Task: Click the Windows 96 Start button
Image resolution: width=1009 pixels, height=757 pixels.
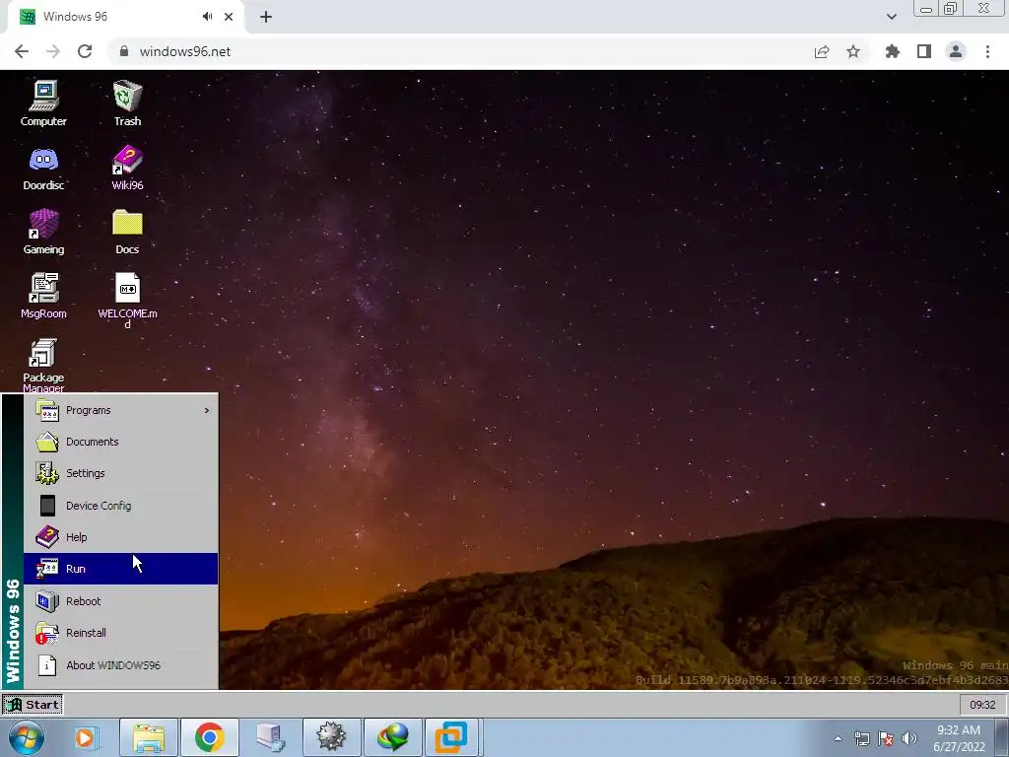Action: click(x=33, y=705)
